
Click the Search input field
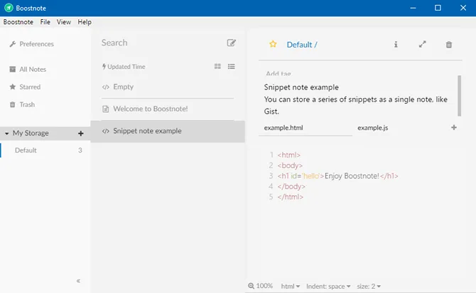(156, 43)
